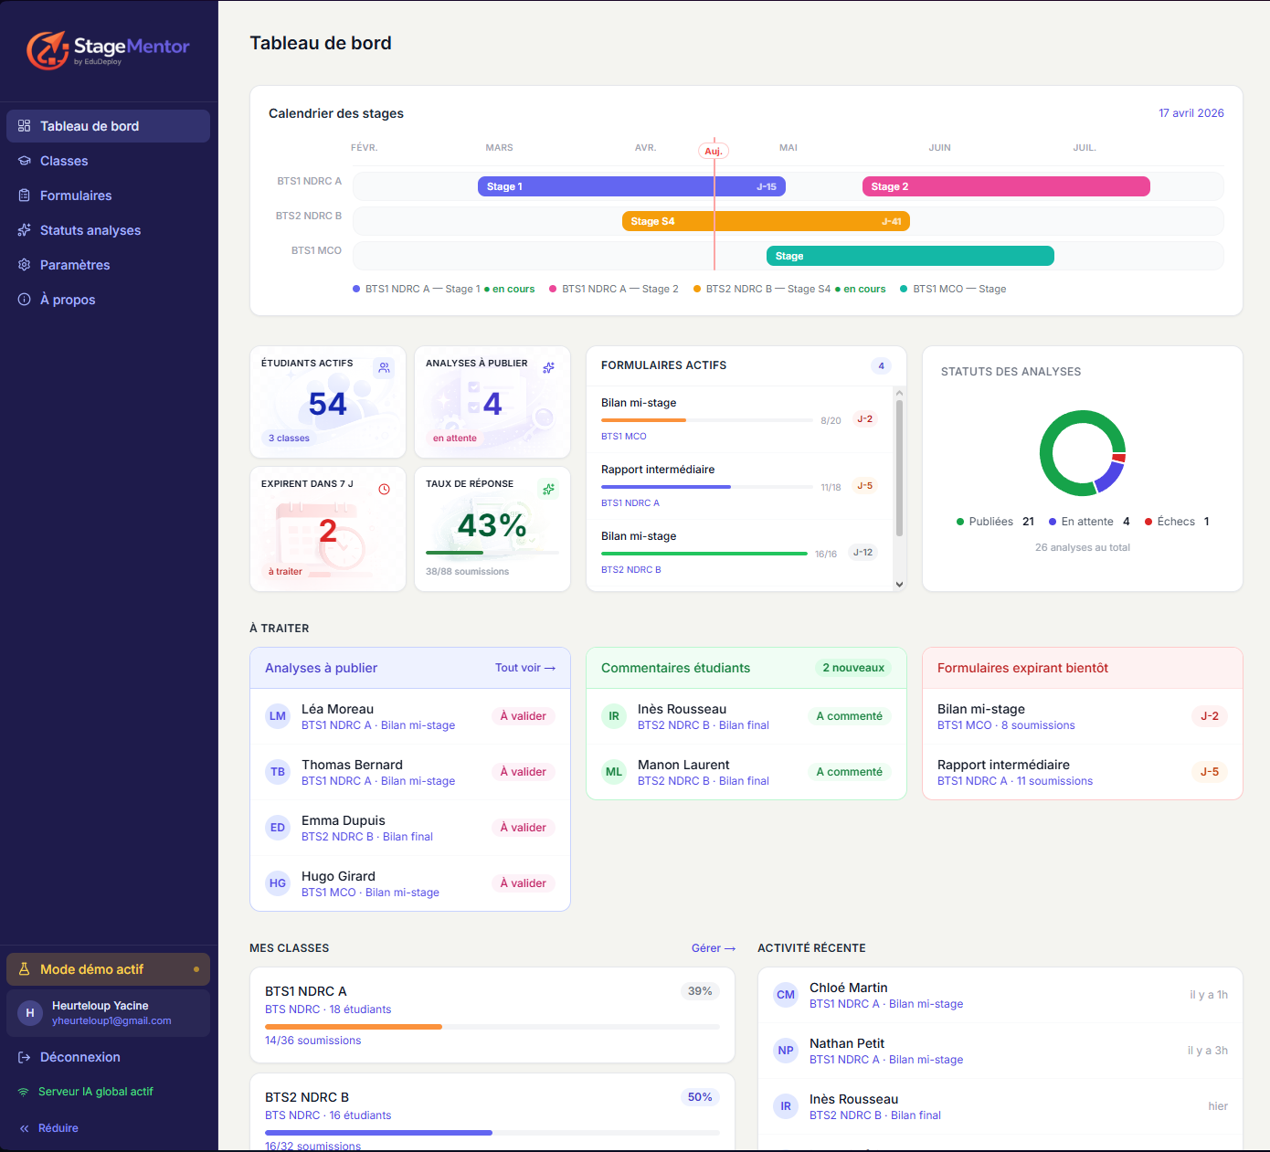Toggle Mode démo actif banner

click(108, 969)
